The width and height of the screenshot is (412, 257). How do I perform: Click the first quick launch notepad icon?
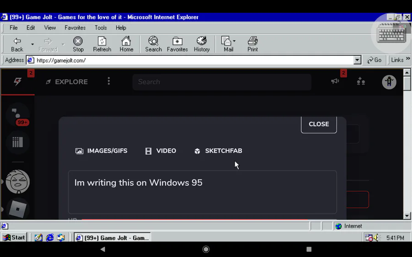pyautogui.click(x=38, y=238)
